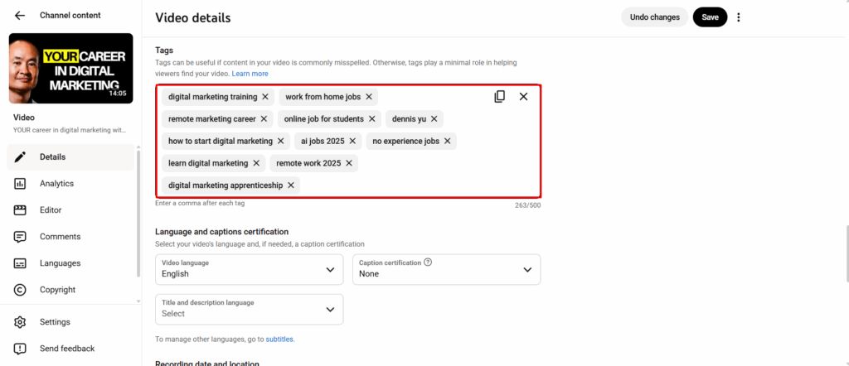Remove the 'ai jobs 2025' tag
The width and height of the screenshot is (849, 366).
click(352, 141)
